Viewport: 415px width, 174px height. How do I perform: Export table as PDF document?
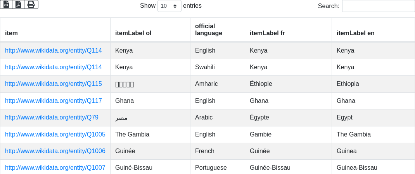coord(18,4)
